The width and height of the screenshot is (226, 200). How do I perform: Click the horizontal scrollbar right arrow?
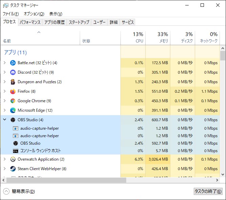coord(217,180)
